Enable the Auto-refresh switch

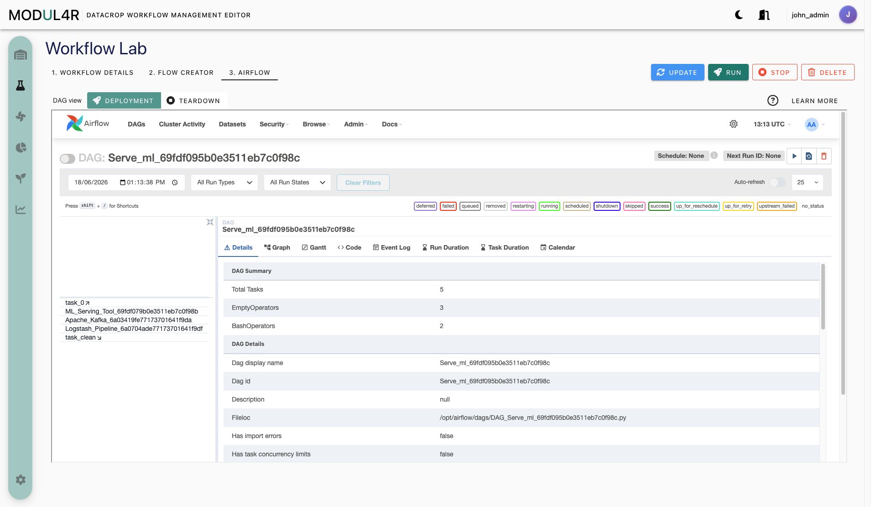point(777,182)
